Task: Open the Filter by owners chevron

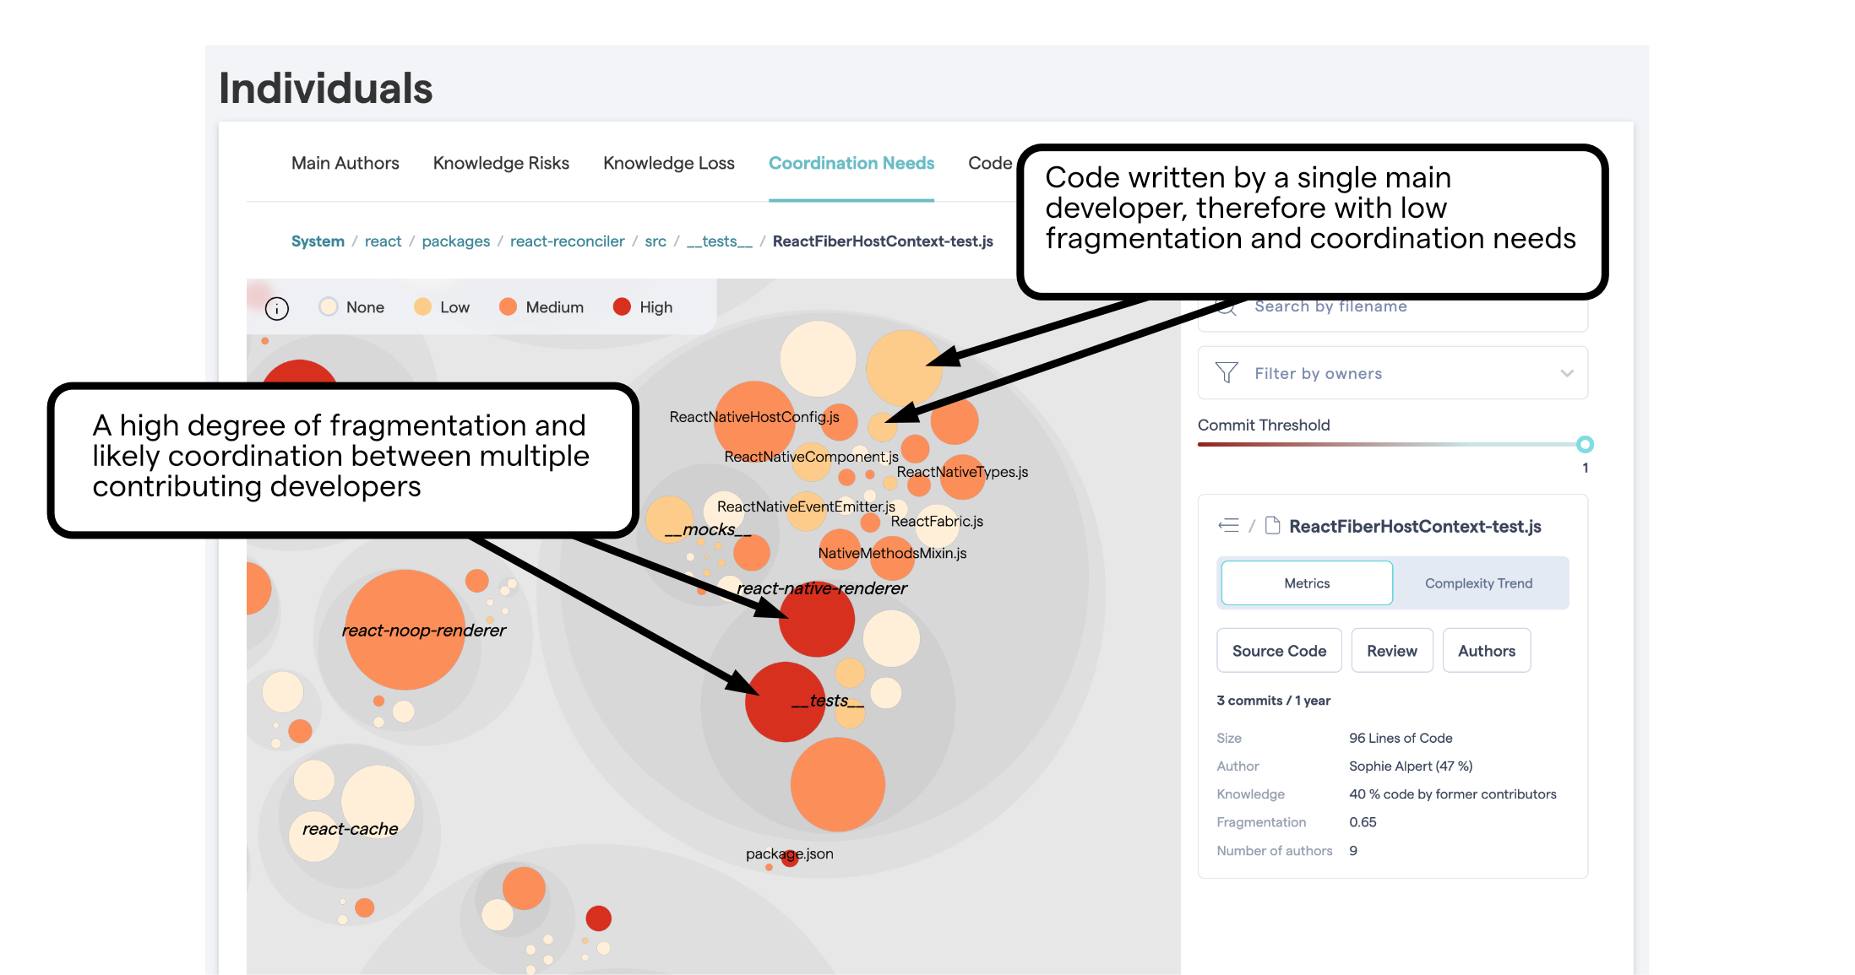Action: (x=1567, y=373)
